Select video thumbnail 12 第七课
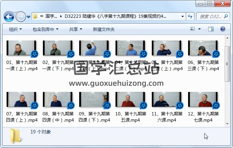Image resolution: width=233 pixels, height=148 pixels. (x=203, y=100)
